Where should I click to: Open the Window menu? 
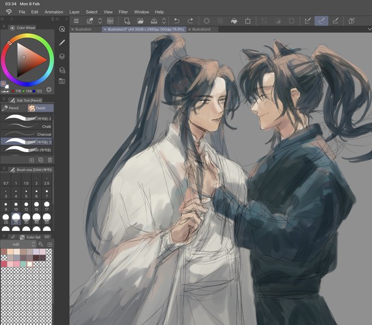(x=141, y=12)
